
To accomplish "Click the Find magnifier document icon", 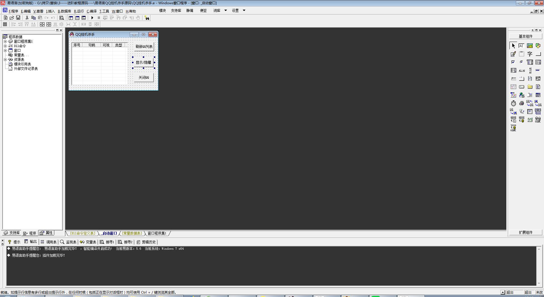I will click(61, 18).
